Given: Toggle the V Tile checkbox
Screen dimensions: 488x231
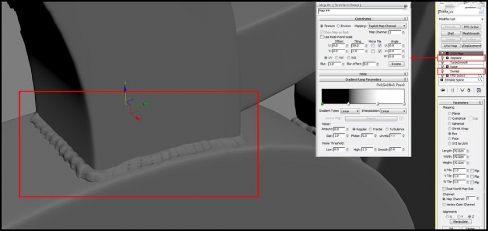Looking at the screenshot, I should [380, 51].
